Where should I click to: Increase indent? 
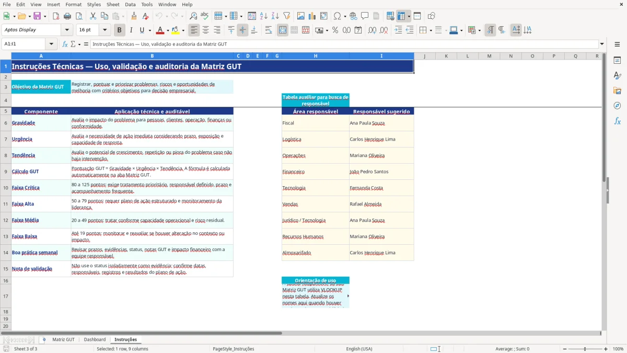pos(398,30)
